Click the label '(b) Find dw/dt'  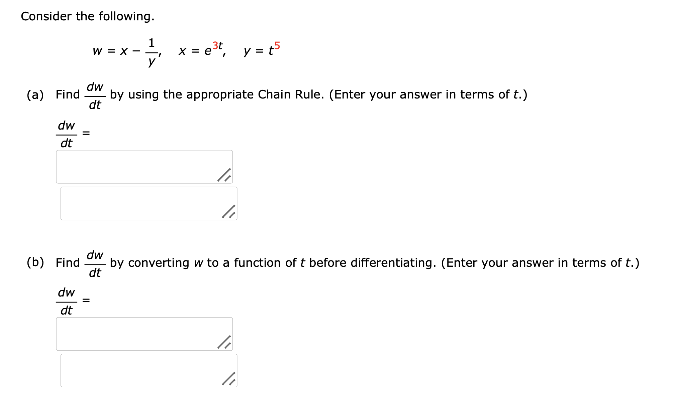point(67,263)
